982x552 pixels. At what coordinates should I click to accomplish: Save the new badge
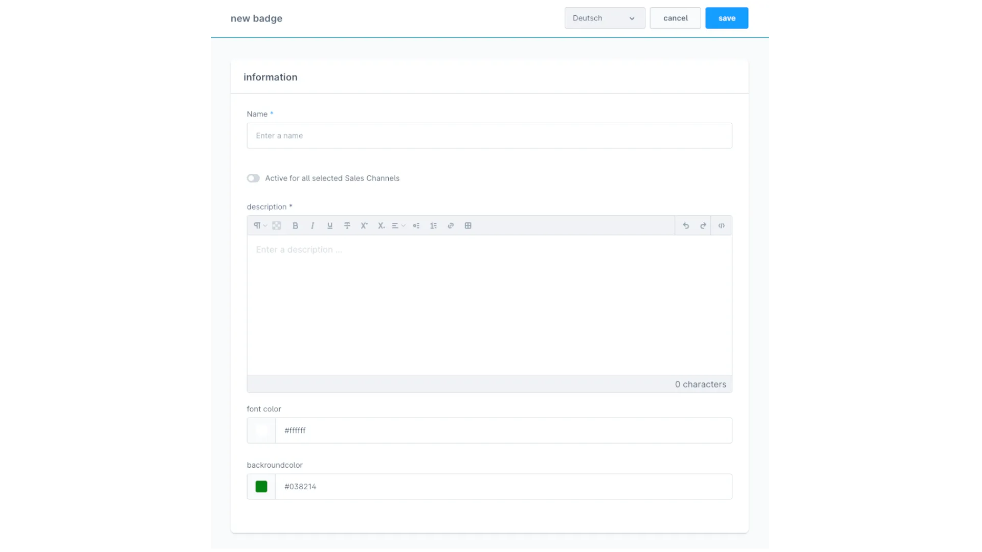tap(726, 18)
